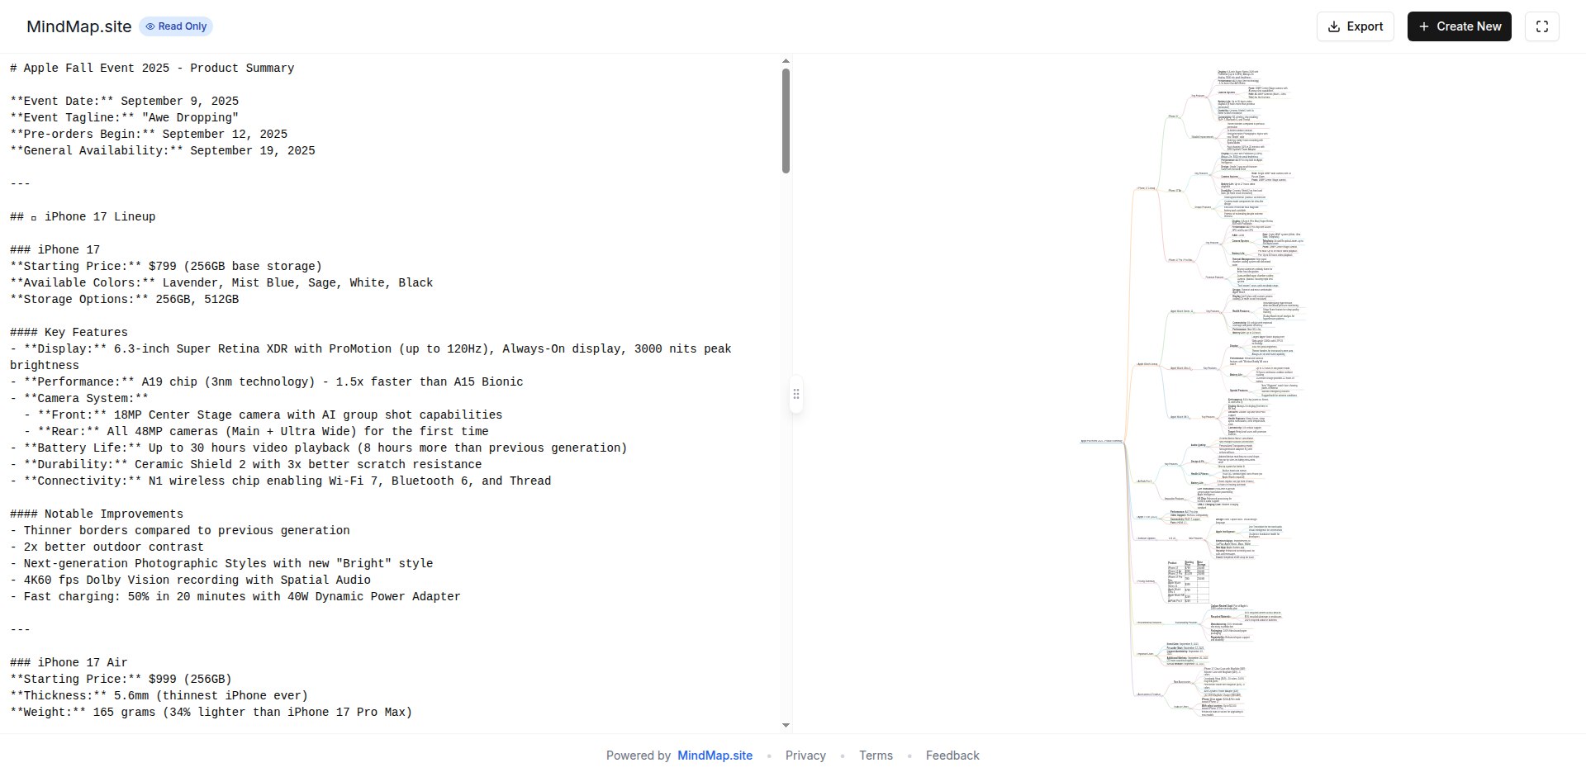The image size is (1586, 777).
Task: Click the Event Tagline 'Awe Dropping' line
Action: coord(125,117)
